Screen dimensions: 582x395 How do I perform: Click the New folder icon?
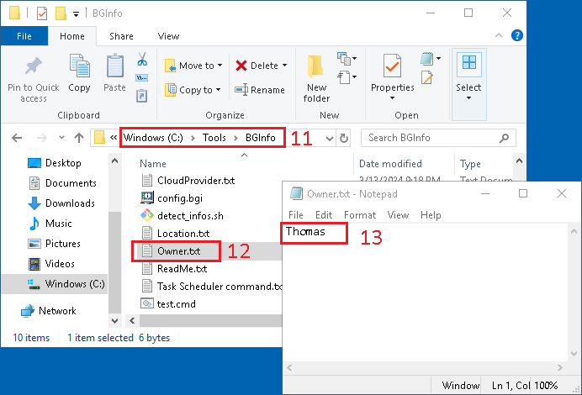pyautogui.click(x=316, y=66)
